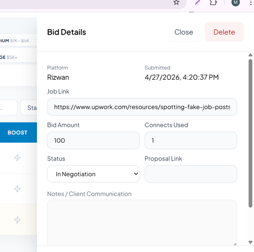Click the Job Link URL field
Viewport: 254px width, 252px height.
click(142, 107)
